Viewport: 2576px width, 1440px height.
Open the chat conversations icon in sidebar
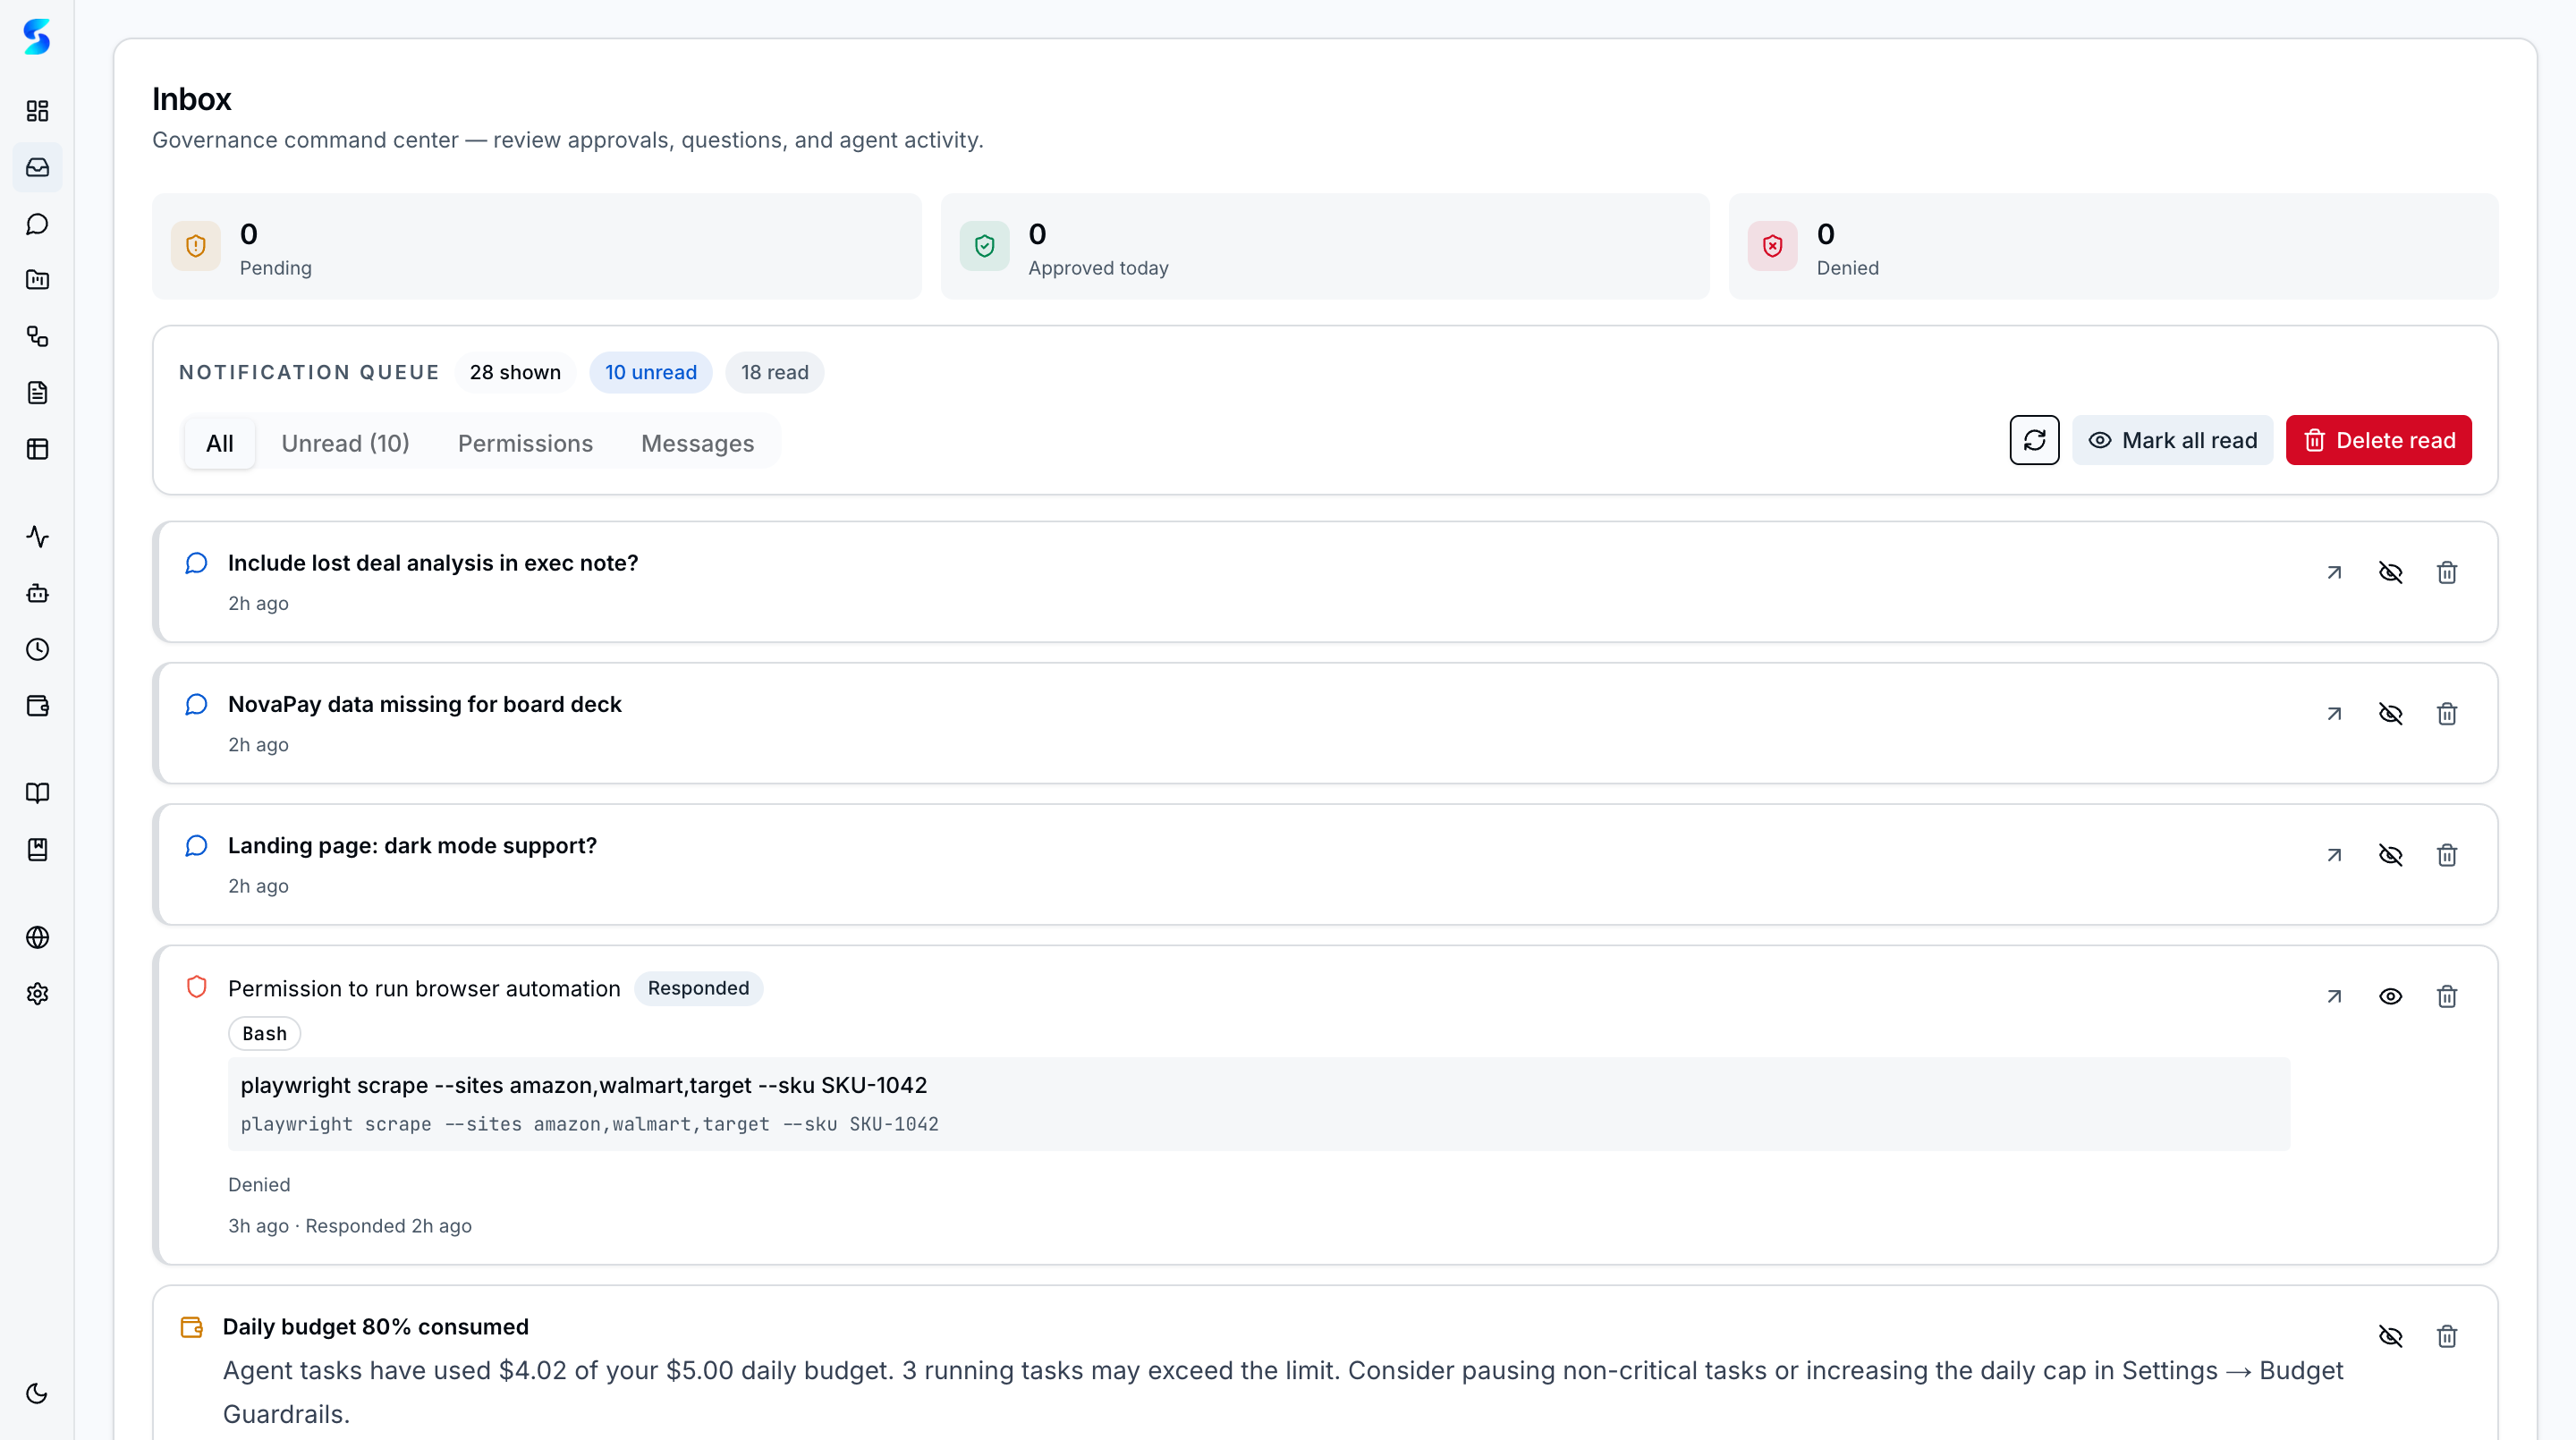[37, 223]
